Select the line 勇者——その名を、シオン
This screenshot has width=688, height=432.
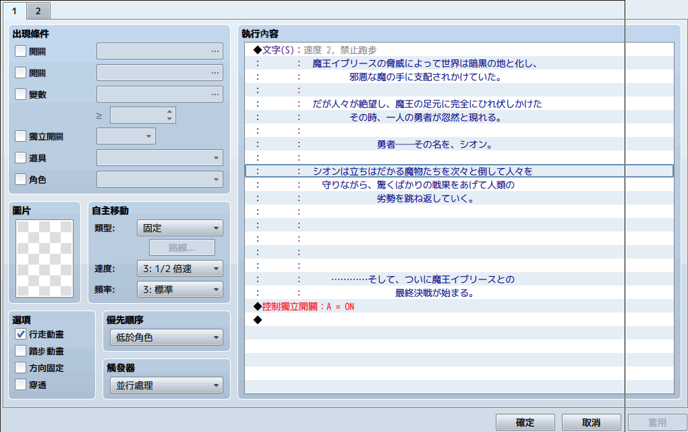459,144
